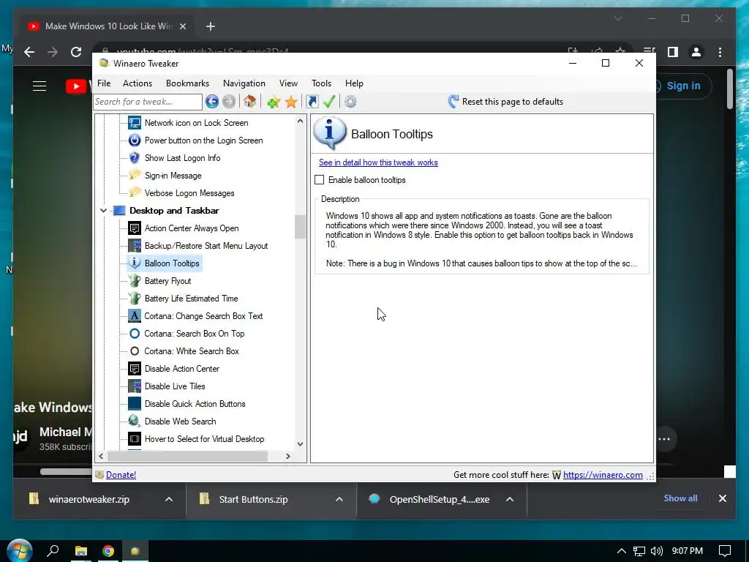The image size is (749, 562).
Task: Open See in detail how this tweak works link
Action: tap(378, 162)
